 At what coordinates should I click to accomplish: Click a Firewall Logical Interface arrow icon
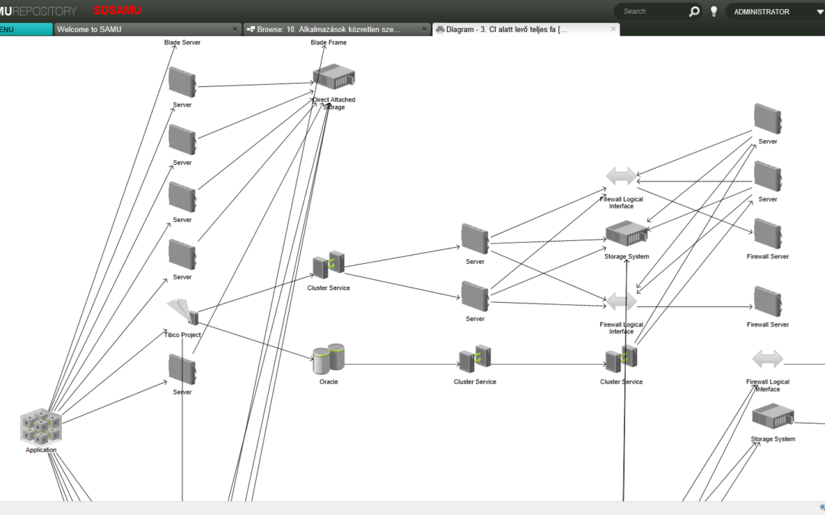(x=621, y=175)
